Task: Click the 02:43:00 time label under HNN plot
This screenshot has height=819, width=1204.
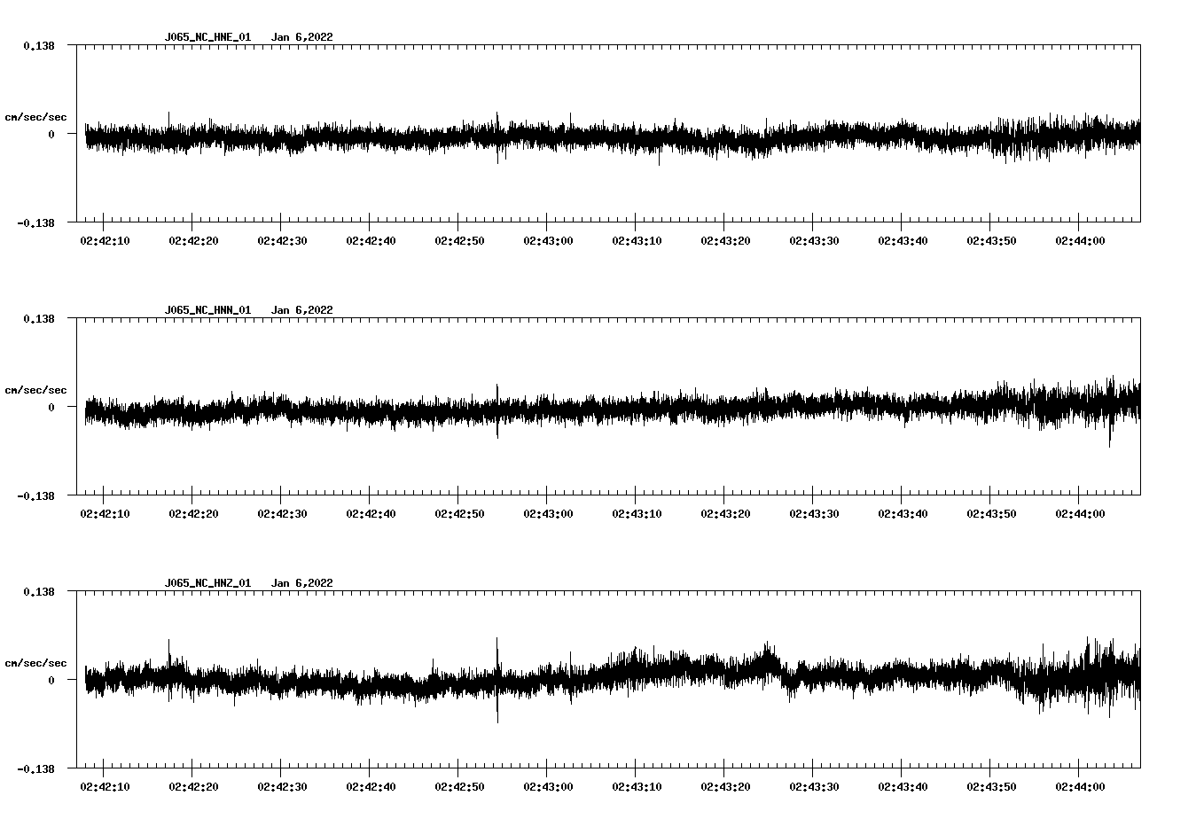Action: click(548, 514)
